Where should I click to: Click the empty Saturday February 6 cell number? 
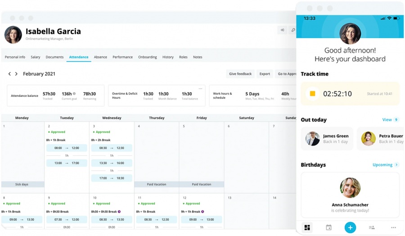coord(229,126)
